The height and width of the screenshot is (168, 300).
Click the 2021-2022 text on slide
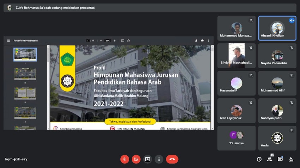coord(108,104)
